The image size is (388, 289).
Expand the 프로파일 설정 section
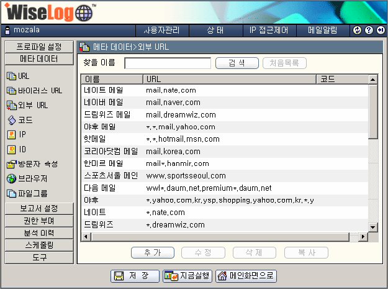[38, 47]
